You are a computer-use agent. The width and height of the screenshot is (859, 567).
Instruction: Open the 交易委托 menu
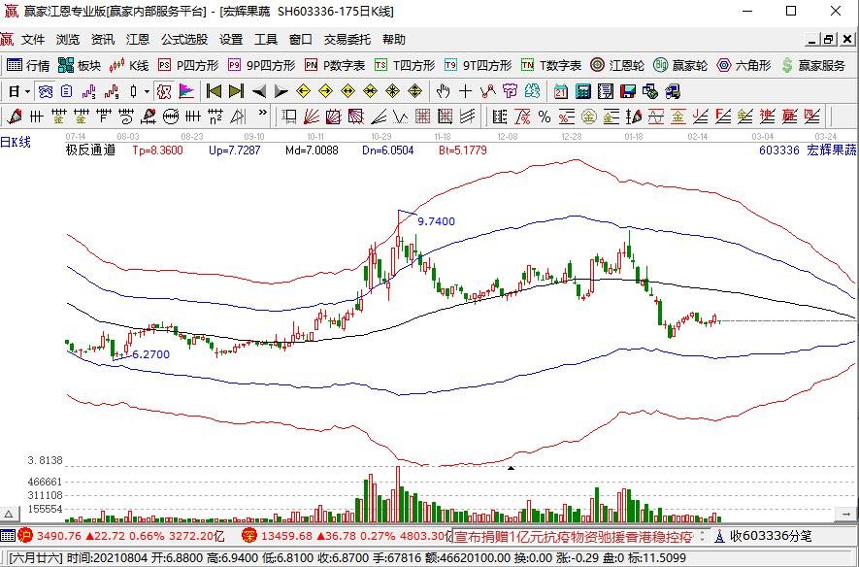pos(347,40)
